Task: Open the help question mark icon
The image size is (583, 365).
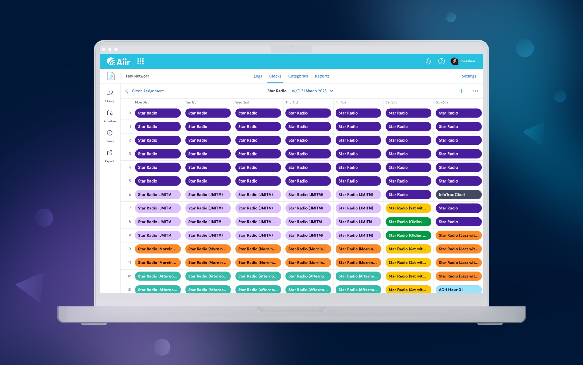Action: coord(442,61)
